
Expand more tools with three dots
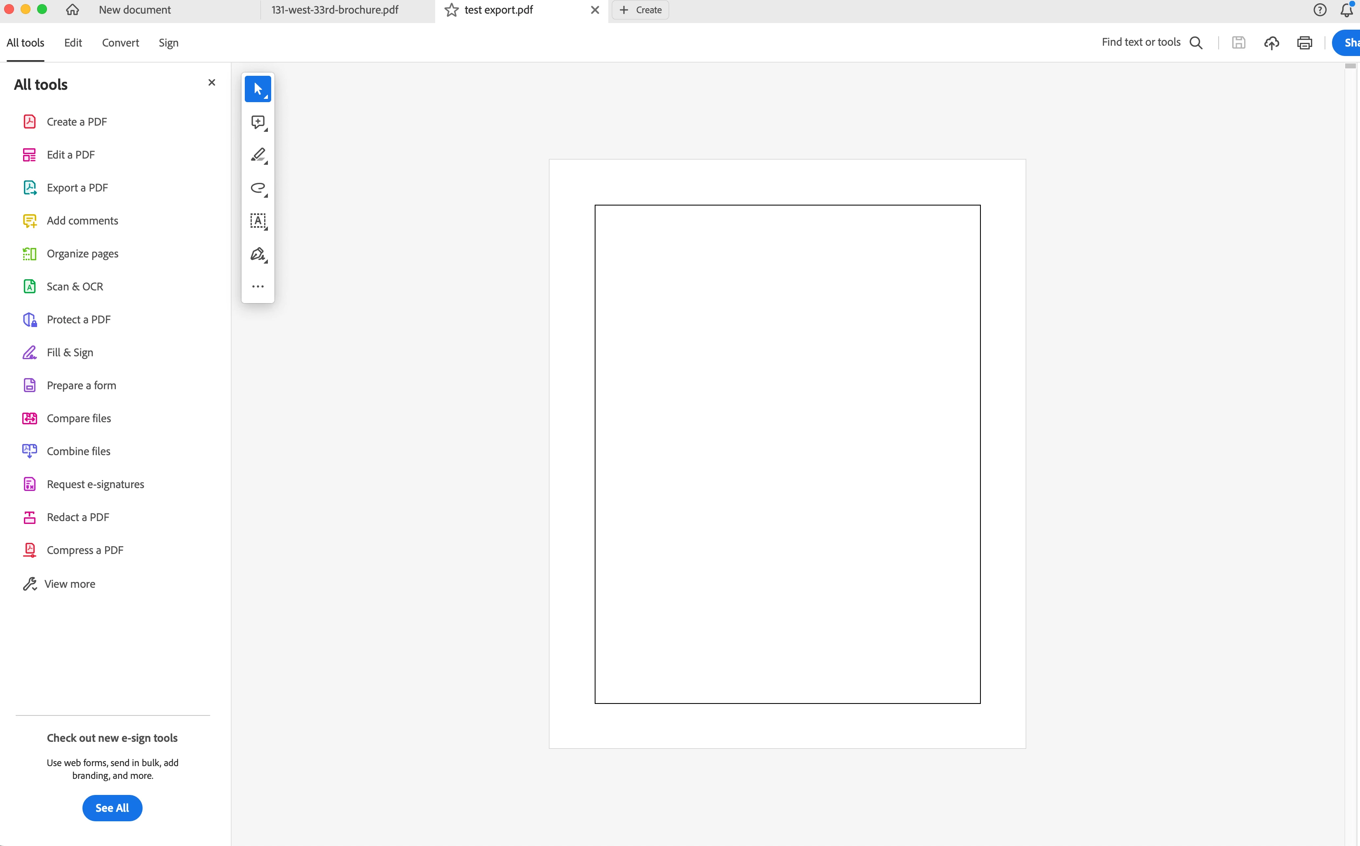(258, 287)
